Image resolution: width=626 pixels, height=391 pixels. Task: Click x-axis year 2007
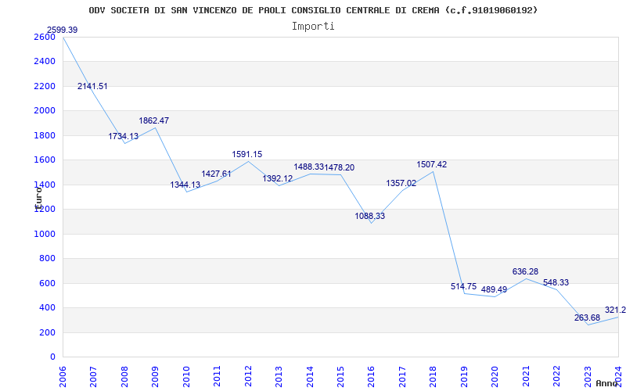(x=93, y=376)
